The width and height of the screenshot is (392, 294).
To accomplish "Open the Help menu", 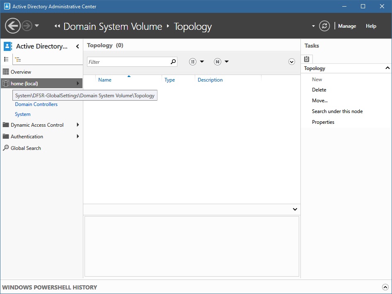I will pyautogui.click(x=371, y=26).
